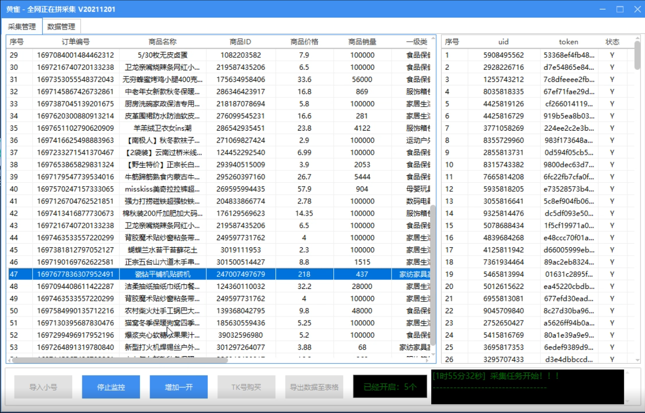The width and height of the screenshot is (645, 413).
Task: Select the 农村柴火灶手工锅巴 row
Action: click(x=219, y=311)
